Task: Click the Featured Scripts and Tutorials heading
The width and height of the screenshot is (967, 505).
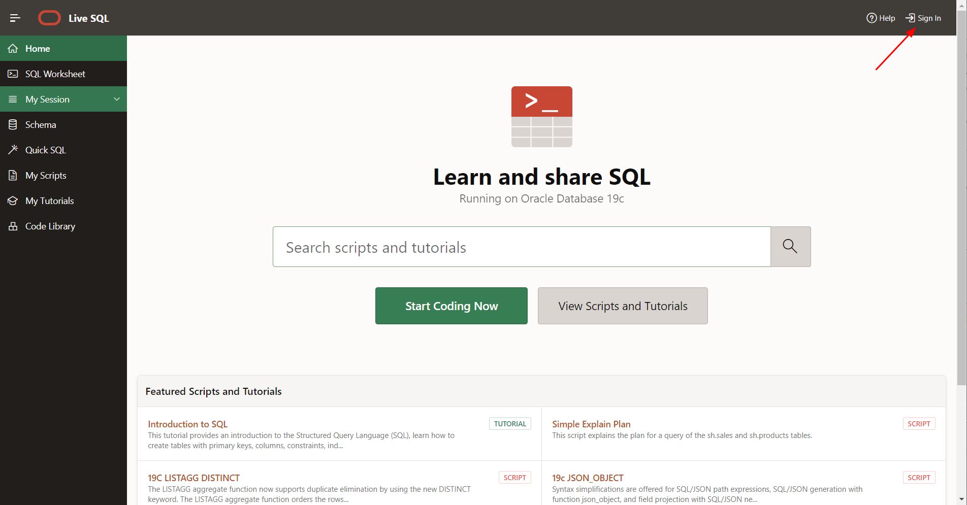Action: click(x=213, y=391)
